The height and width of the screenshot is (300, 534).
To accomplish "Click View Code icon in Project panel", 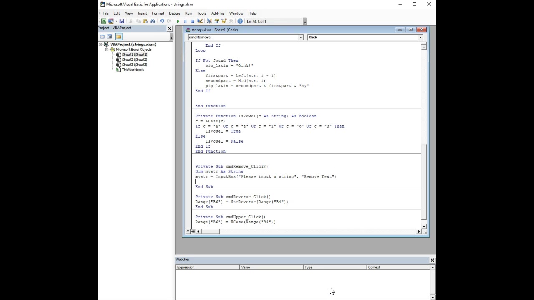I will 102,37.
